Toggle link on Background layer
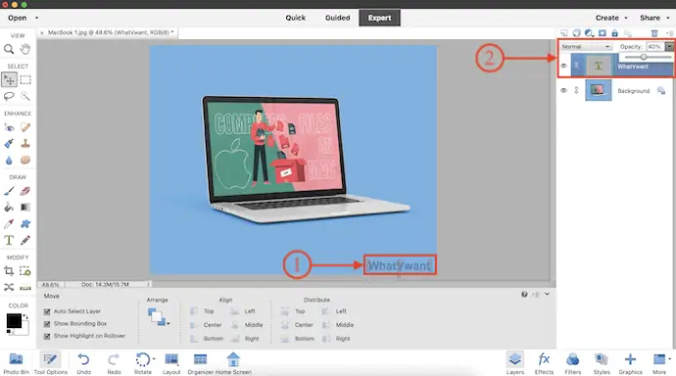 coord(576,90)
